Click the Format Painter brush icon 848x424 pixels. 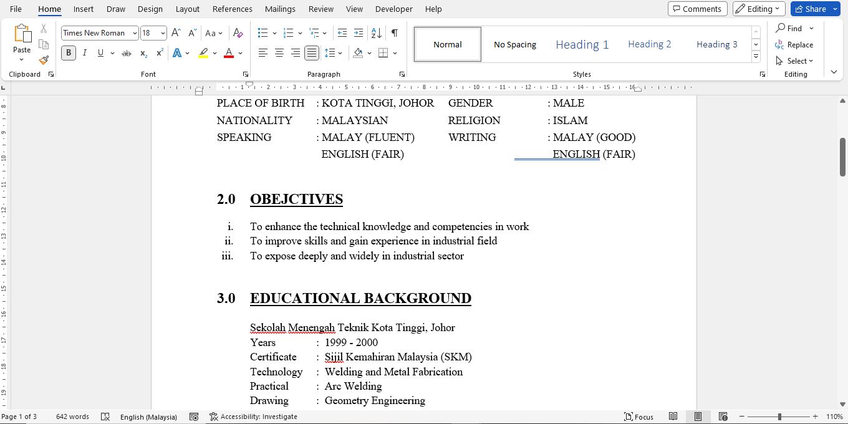44,60
